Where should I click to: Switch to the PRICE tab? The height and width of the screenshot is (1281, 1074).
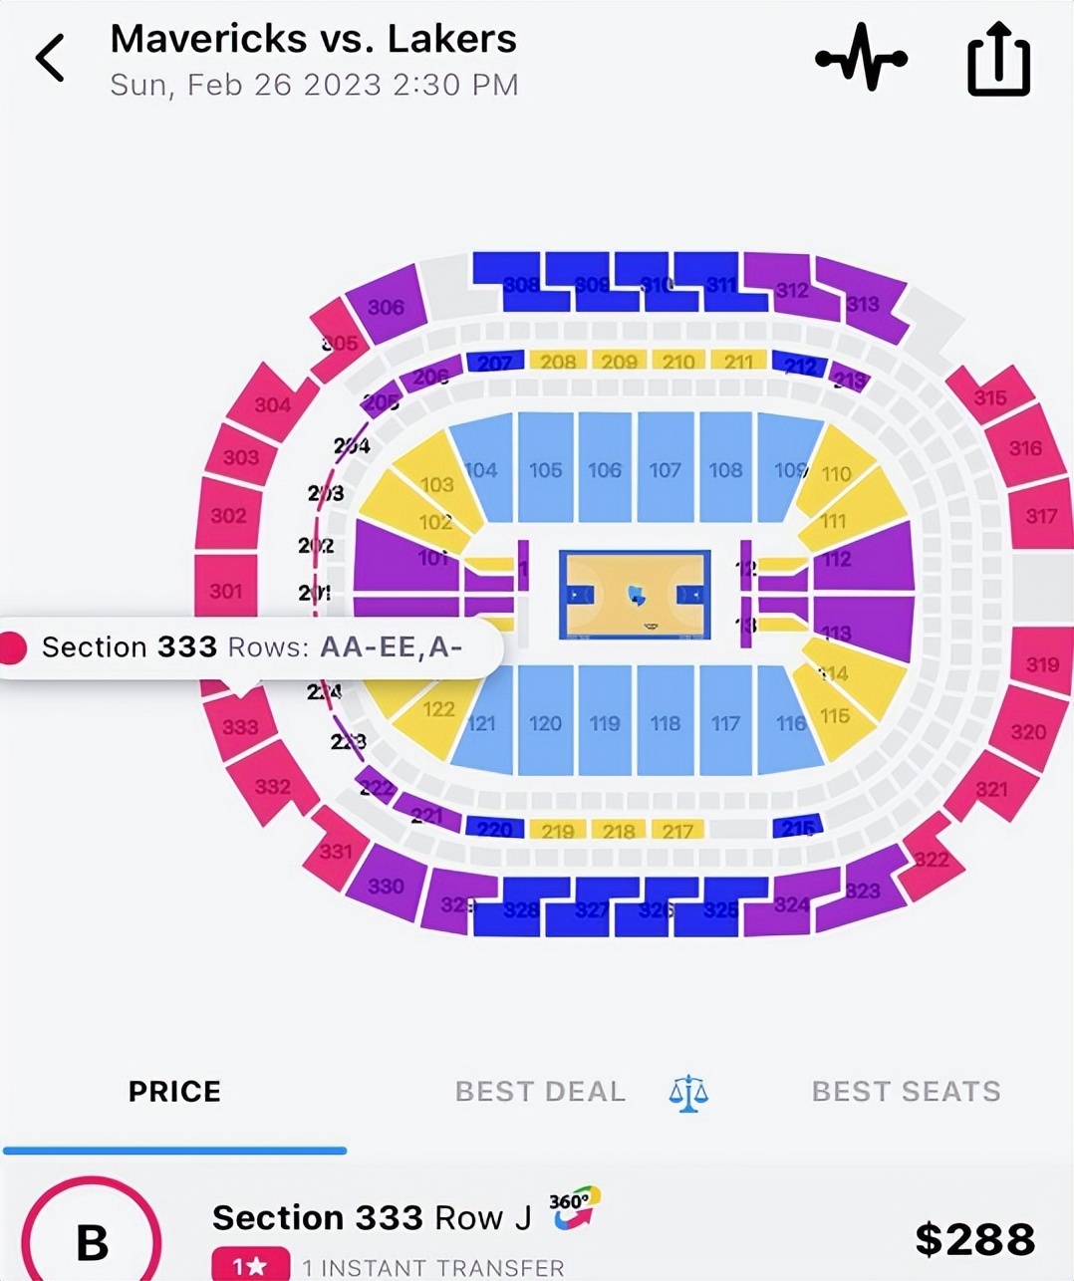(x=174, y=1092)
